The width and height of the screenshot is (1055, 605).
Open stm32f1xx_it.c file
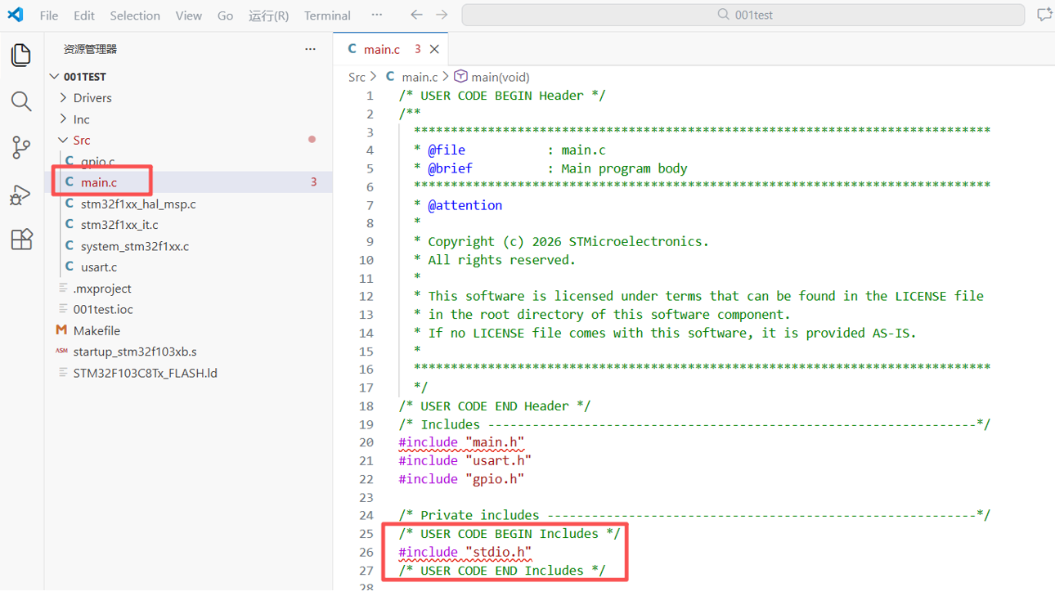189,224
